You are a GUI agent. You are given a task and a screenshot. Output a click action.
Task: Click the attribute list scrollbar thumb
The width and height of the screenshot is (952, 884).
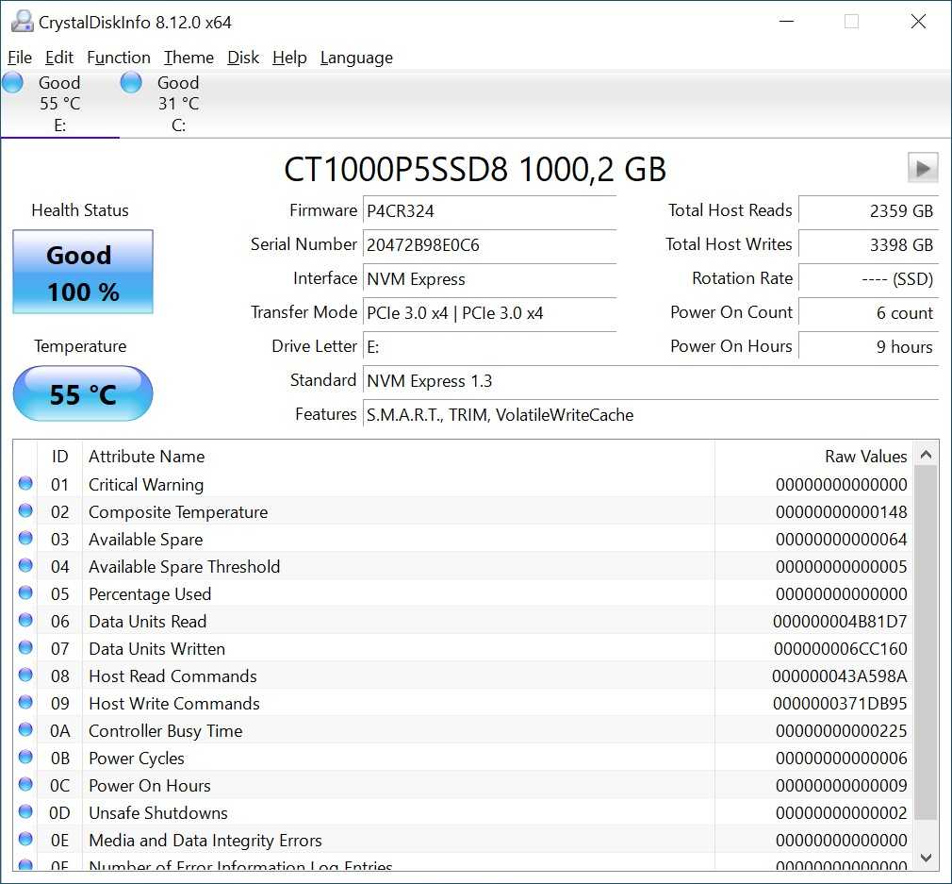[x=926, y=642]
